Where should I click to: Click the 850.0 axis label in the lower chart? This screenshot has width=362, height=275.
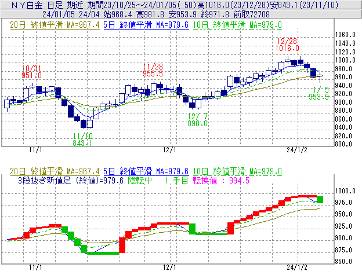point(343,262)
